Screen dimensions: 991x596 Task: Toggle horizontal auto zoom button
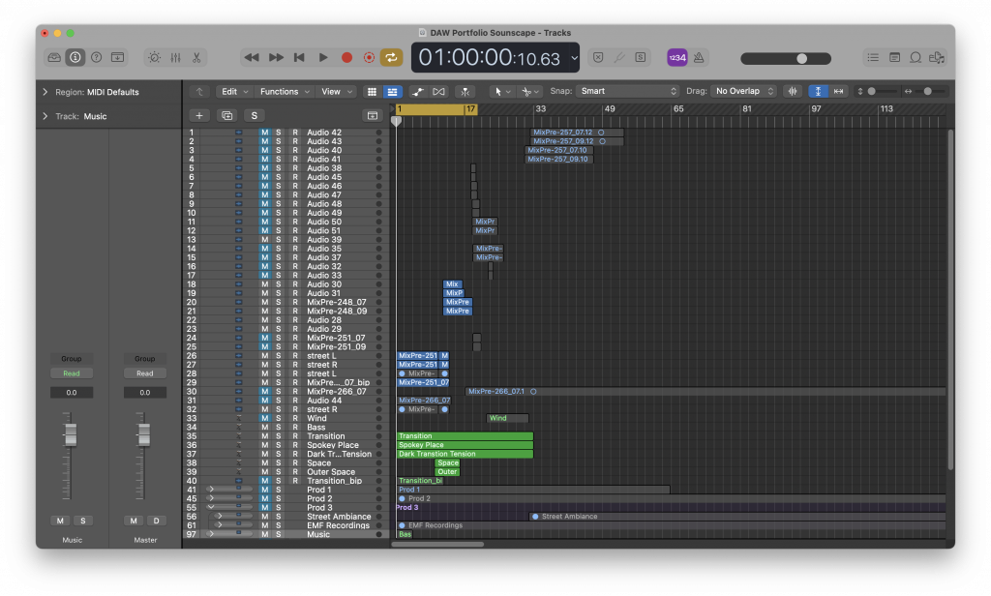(839, 92)
